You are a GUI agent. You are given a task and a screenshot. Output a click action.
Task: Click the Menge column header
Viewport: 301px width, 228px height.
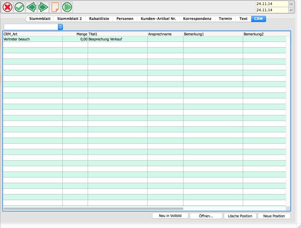pos(75,34)
